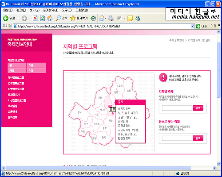
Task: Open the 도구(T) menu
Action: pyautogui.click(x=67, y=10)
